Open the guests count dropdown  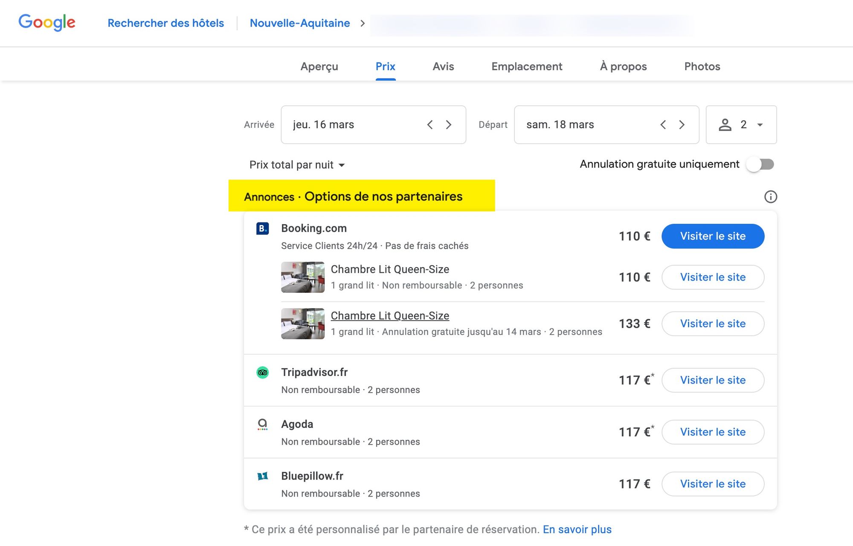pyautogui.click(x=741, y=125)
